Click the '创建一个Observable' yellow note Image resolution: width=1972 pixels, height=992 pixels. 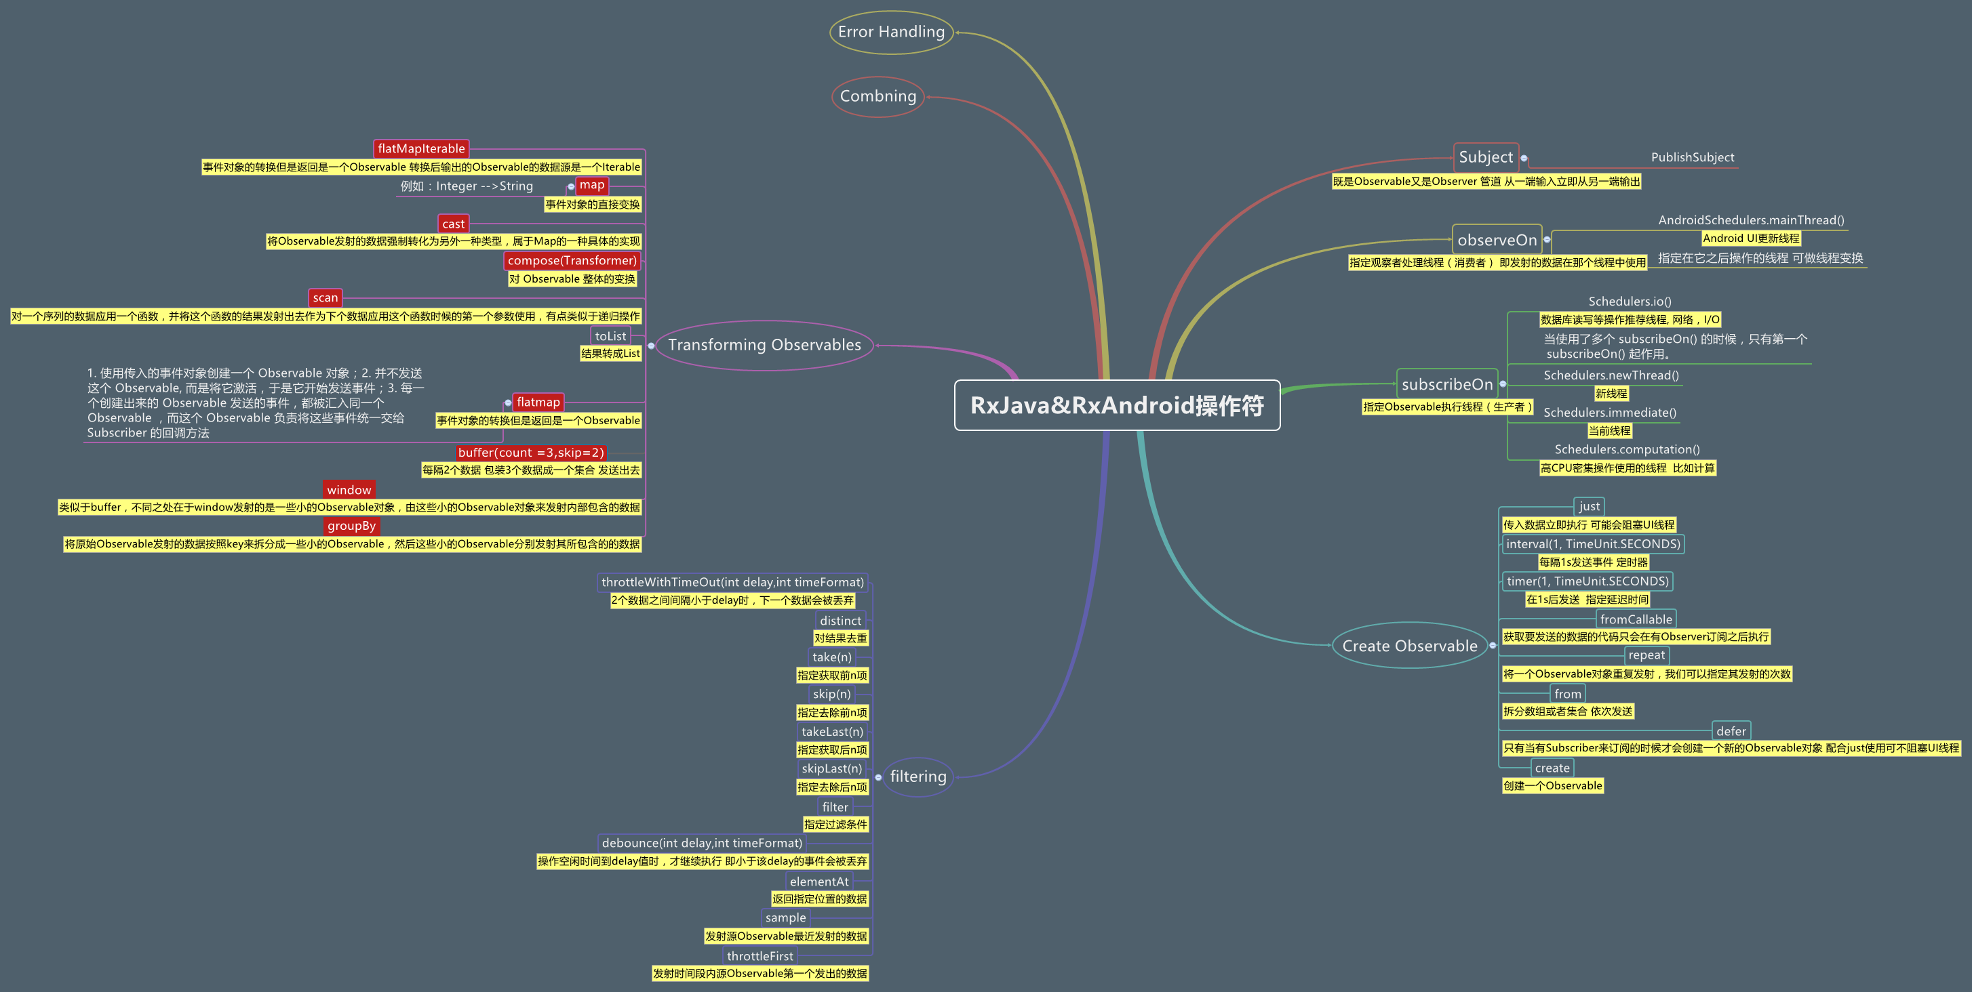pos(1552,786)
